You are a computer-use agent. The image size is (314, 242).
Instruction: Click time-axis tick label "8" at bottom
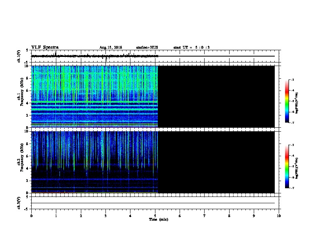coord(229,216)
